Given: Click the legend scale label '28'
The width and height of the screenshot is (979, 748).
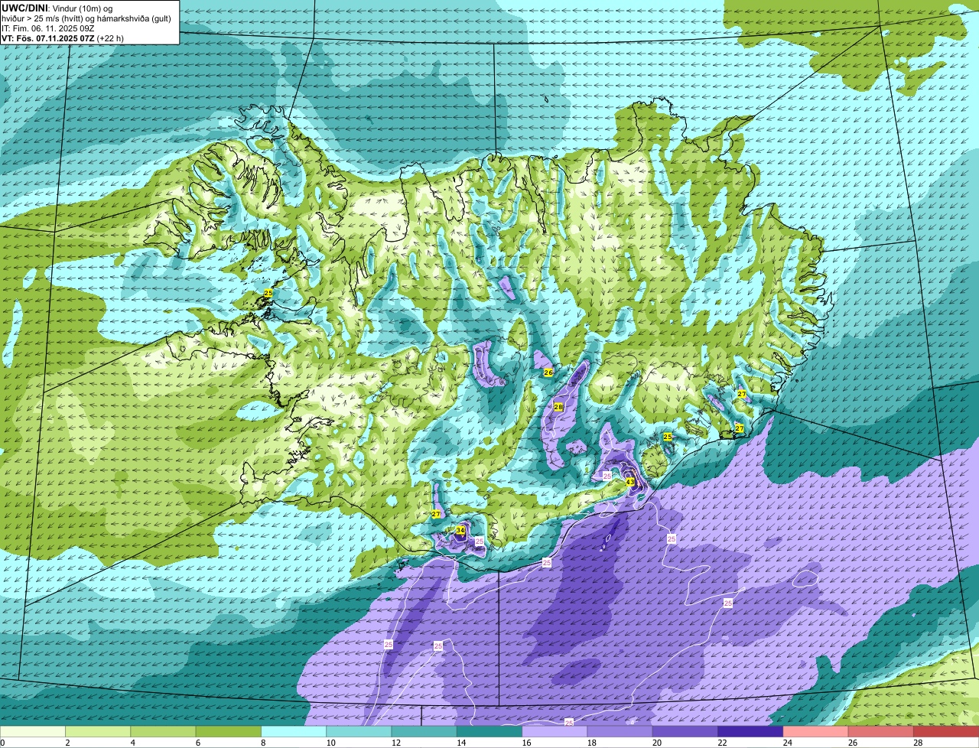Looking at the screenshot, I should click(x=917, y=742).
